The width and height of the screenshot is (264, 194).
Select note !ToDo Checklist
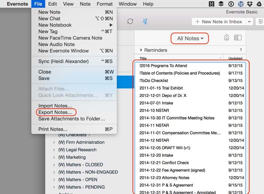pyautogui.click(x=190, y=81)
